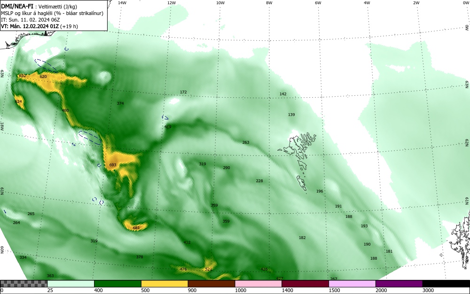This screenshot has height=294, width=470.
Task: Pick the black legend swatch above 3000
Action: [x=446, y=284]
